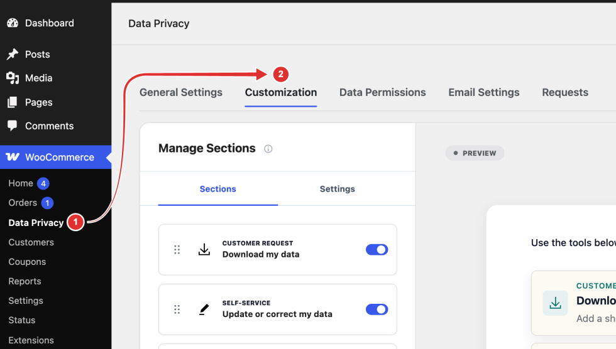616x349 pixels.
Task: Go to the Requests tab
Action: pyautogui.click(x=565, y=92)
